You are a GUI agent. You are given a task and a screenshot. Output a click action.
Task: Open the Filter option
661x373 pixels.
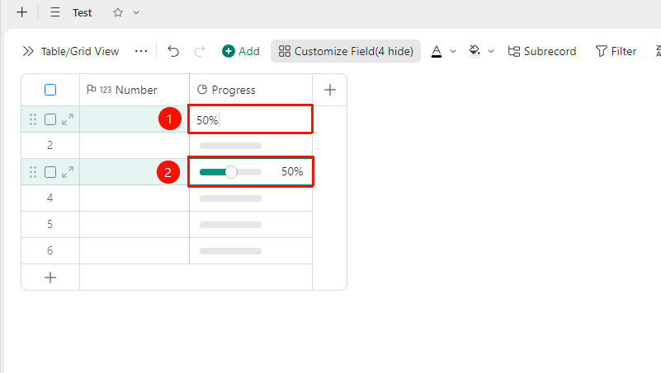(616, 51)
